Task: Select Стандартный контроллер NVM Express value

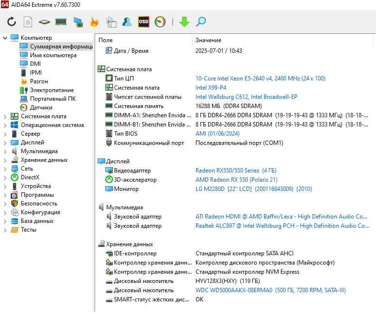Action: point(247,272)
